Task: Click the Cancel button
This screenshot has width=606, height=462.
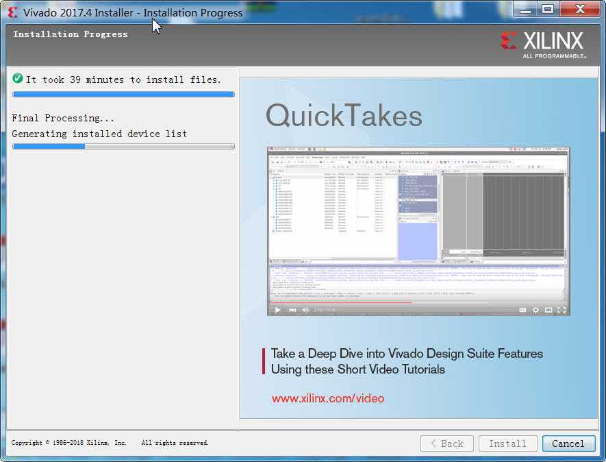Action: point(568,443)
